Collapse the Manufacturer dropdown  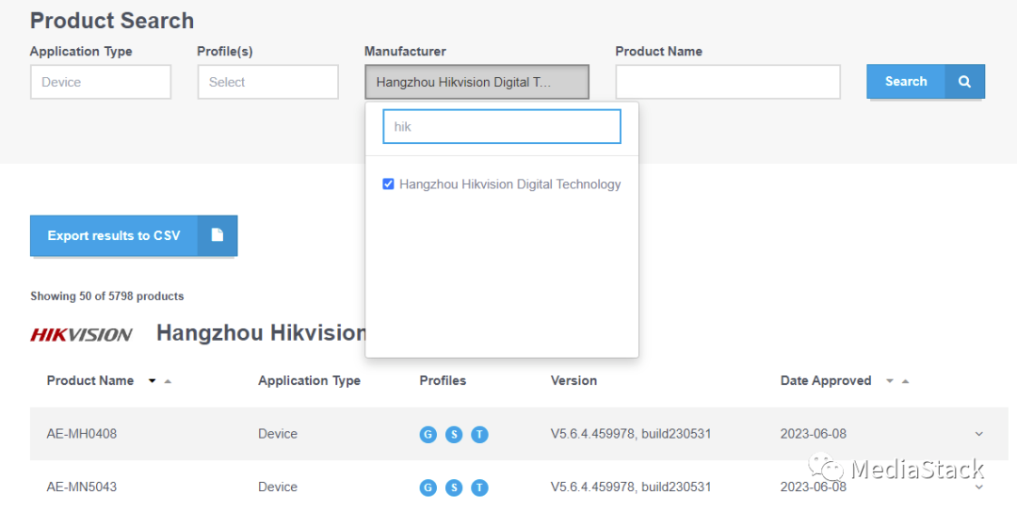[x=476, y=82]
